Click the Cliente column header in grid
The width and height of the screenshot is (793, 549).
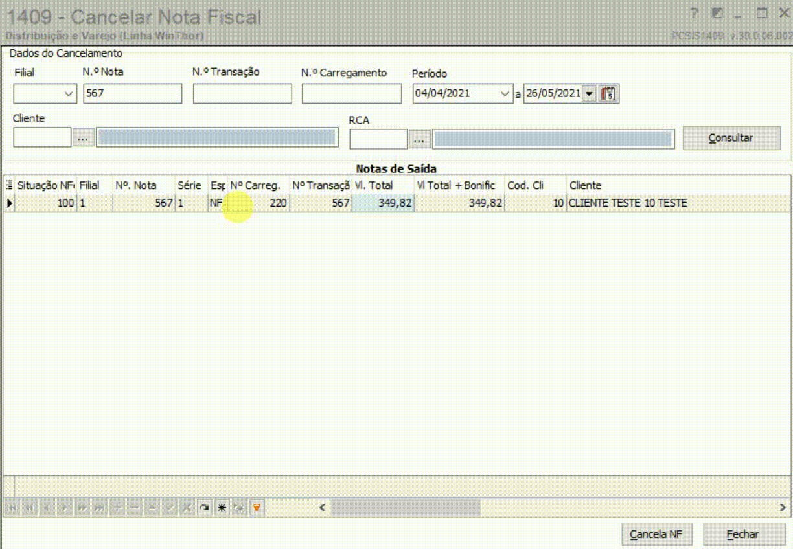(x=678, y=185)
